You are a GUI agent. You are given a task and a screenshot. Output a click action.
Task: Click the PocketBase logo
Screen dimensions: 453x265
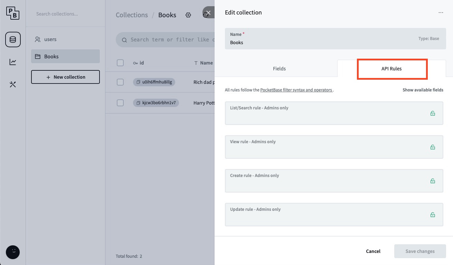pyautogui.click(x=13, y=13)
